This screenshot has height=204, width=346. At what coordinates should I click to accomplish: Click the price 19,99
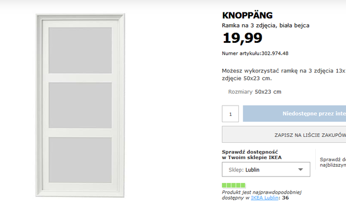pos(242,38)
